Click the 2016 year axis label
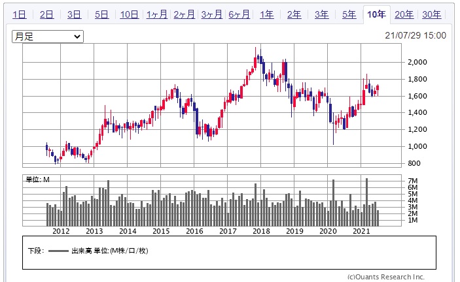The height and width of the screenshot is (282, 460). click(x=194, y=231)
